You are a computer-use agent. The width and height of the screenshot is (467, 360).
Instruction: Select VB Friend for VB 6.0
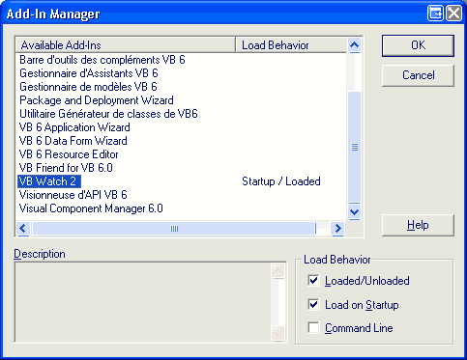click(66, 168)
